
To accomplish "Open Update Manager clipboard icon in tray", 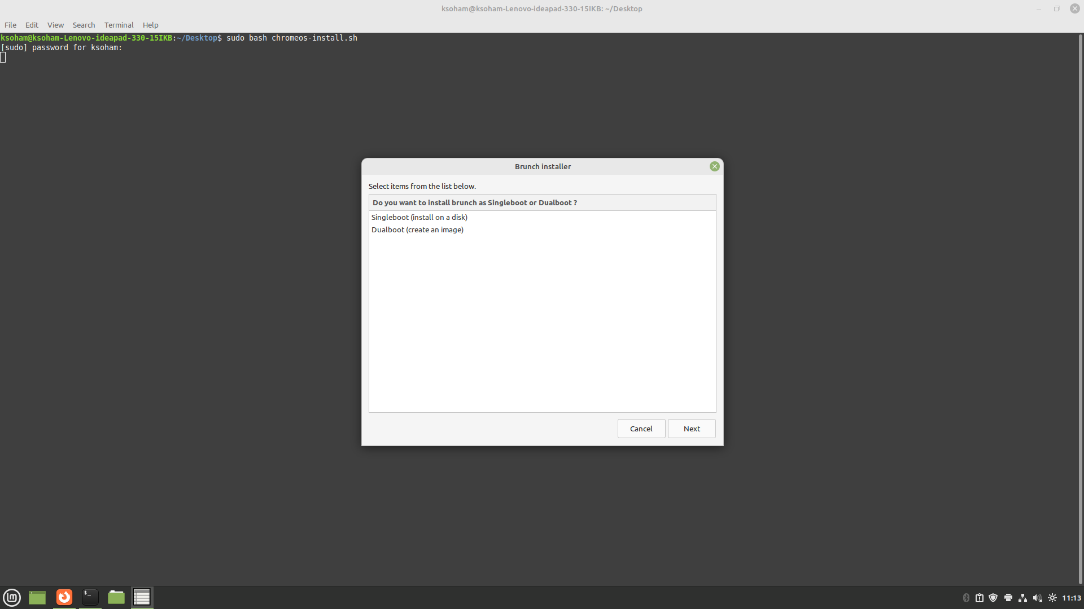I will tap(980, 598).
